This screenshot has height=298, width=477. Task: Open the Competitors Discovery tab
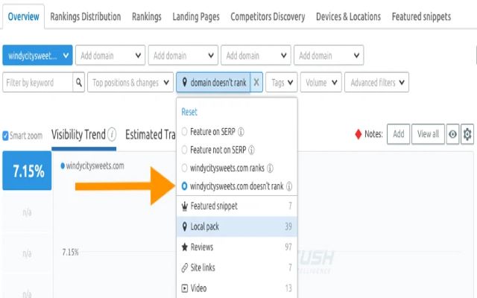pos(268,16)
